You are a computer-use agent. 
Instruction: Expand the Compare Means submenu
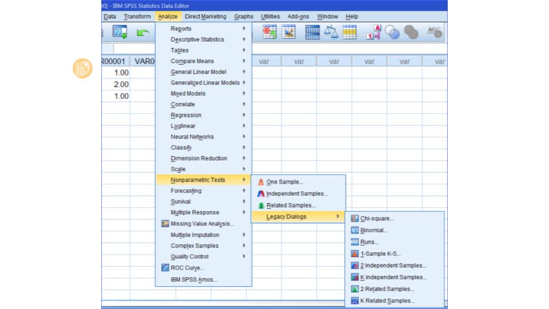(204, 61)
